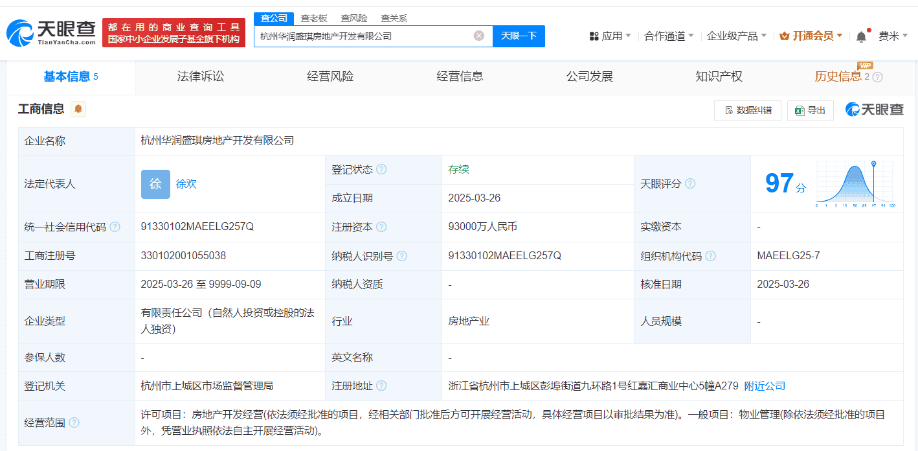Viewport: 918px width, 451px height.
Task: Click the 导出 export button
Action: (x=810, y=111)
